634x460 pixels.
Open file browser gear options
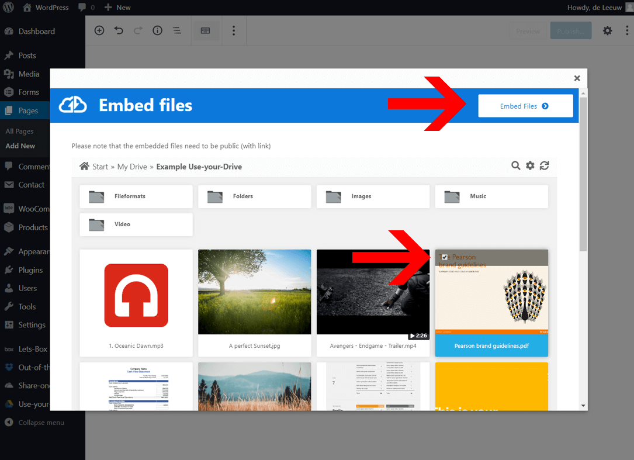coord(529,165)
